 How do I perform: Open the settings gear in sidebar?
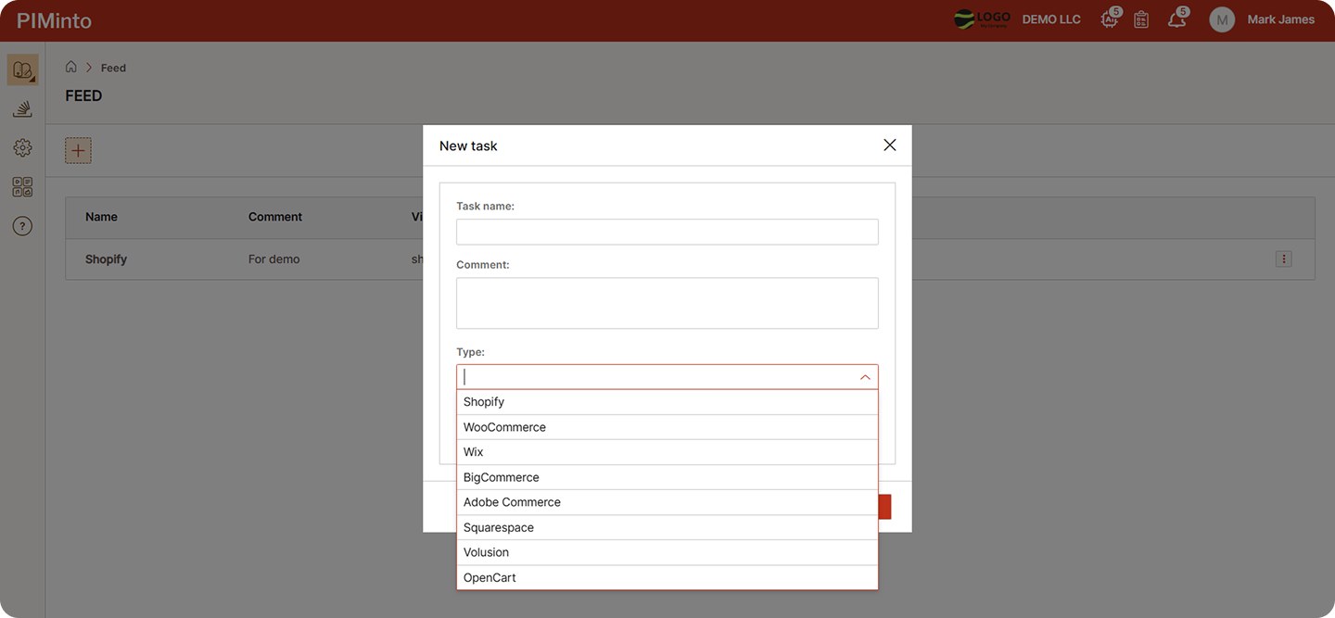pos(23,148)
